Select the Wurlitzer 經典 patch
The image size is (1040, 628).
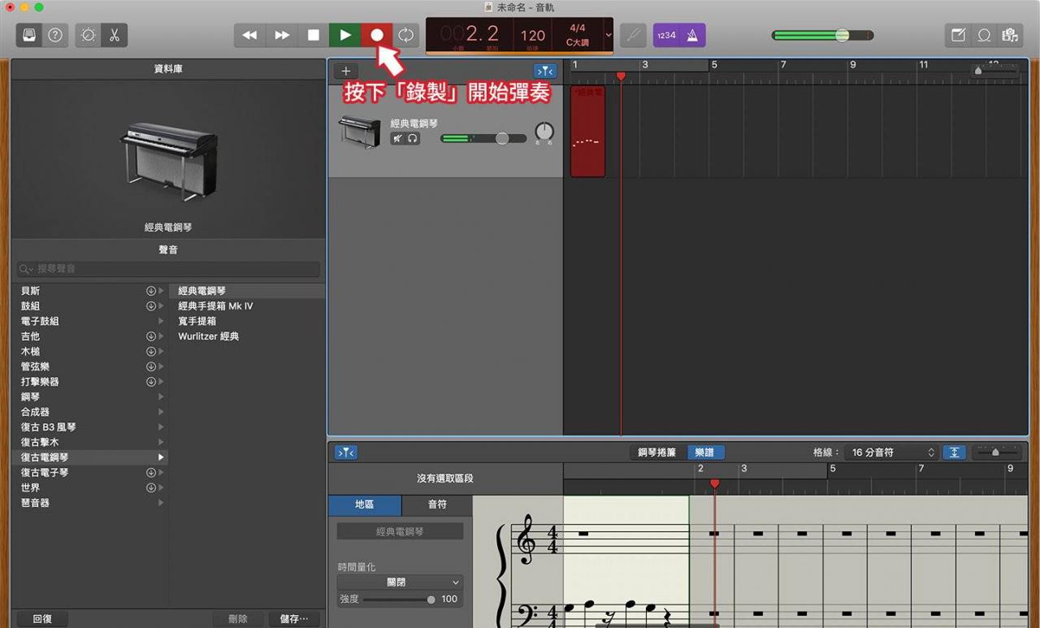[x=209, y=336]
